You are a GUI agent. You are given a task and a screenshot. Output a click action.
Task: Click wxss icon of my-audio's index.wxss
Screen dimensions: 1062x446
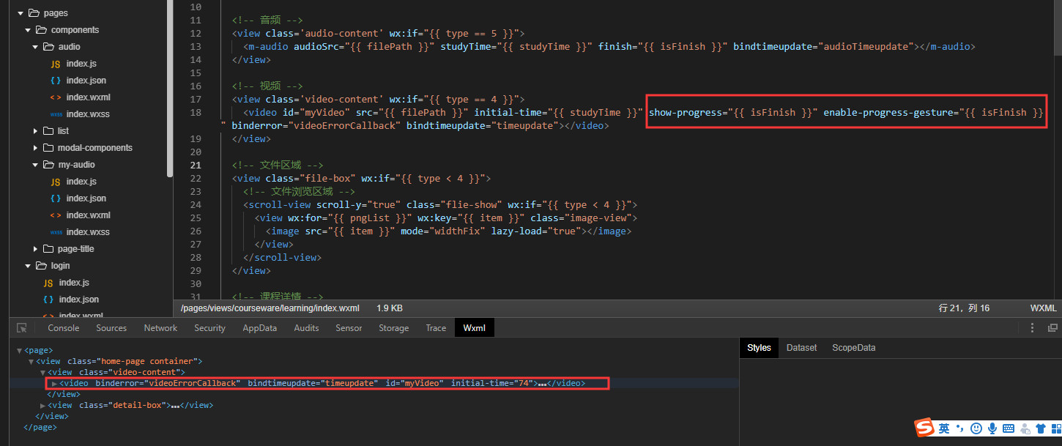(x=56, y=232)
